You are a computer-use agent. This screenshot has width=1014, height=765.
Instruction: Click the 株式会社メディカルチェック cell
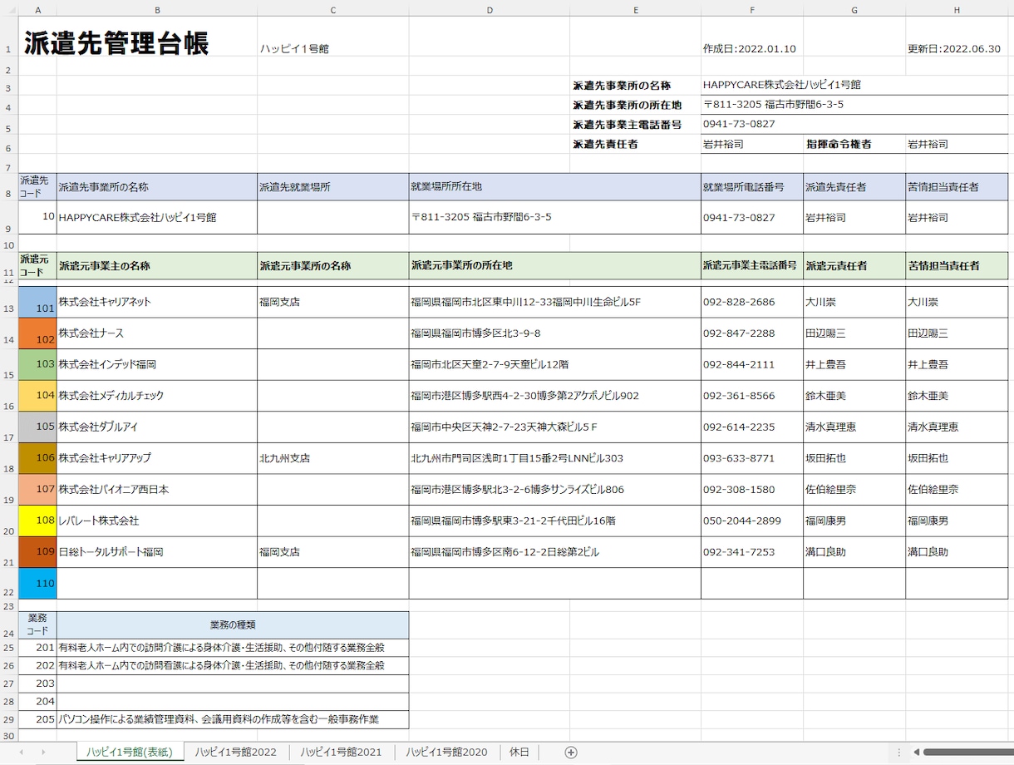tap(157, 396)
